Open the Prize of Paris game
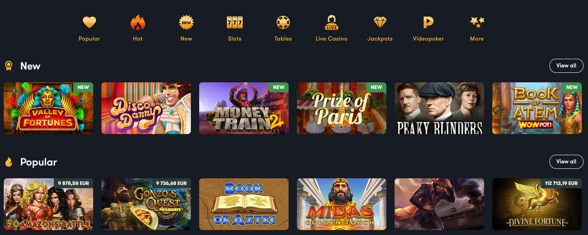 341,108
